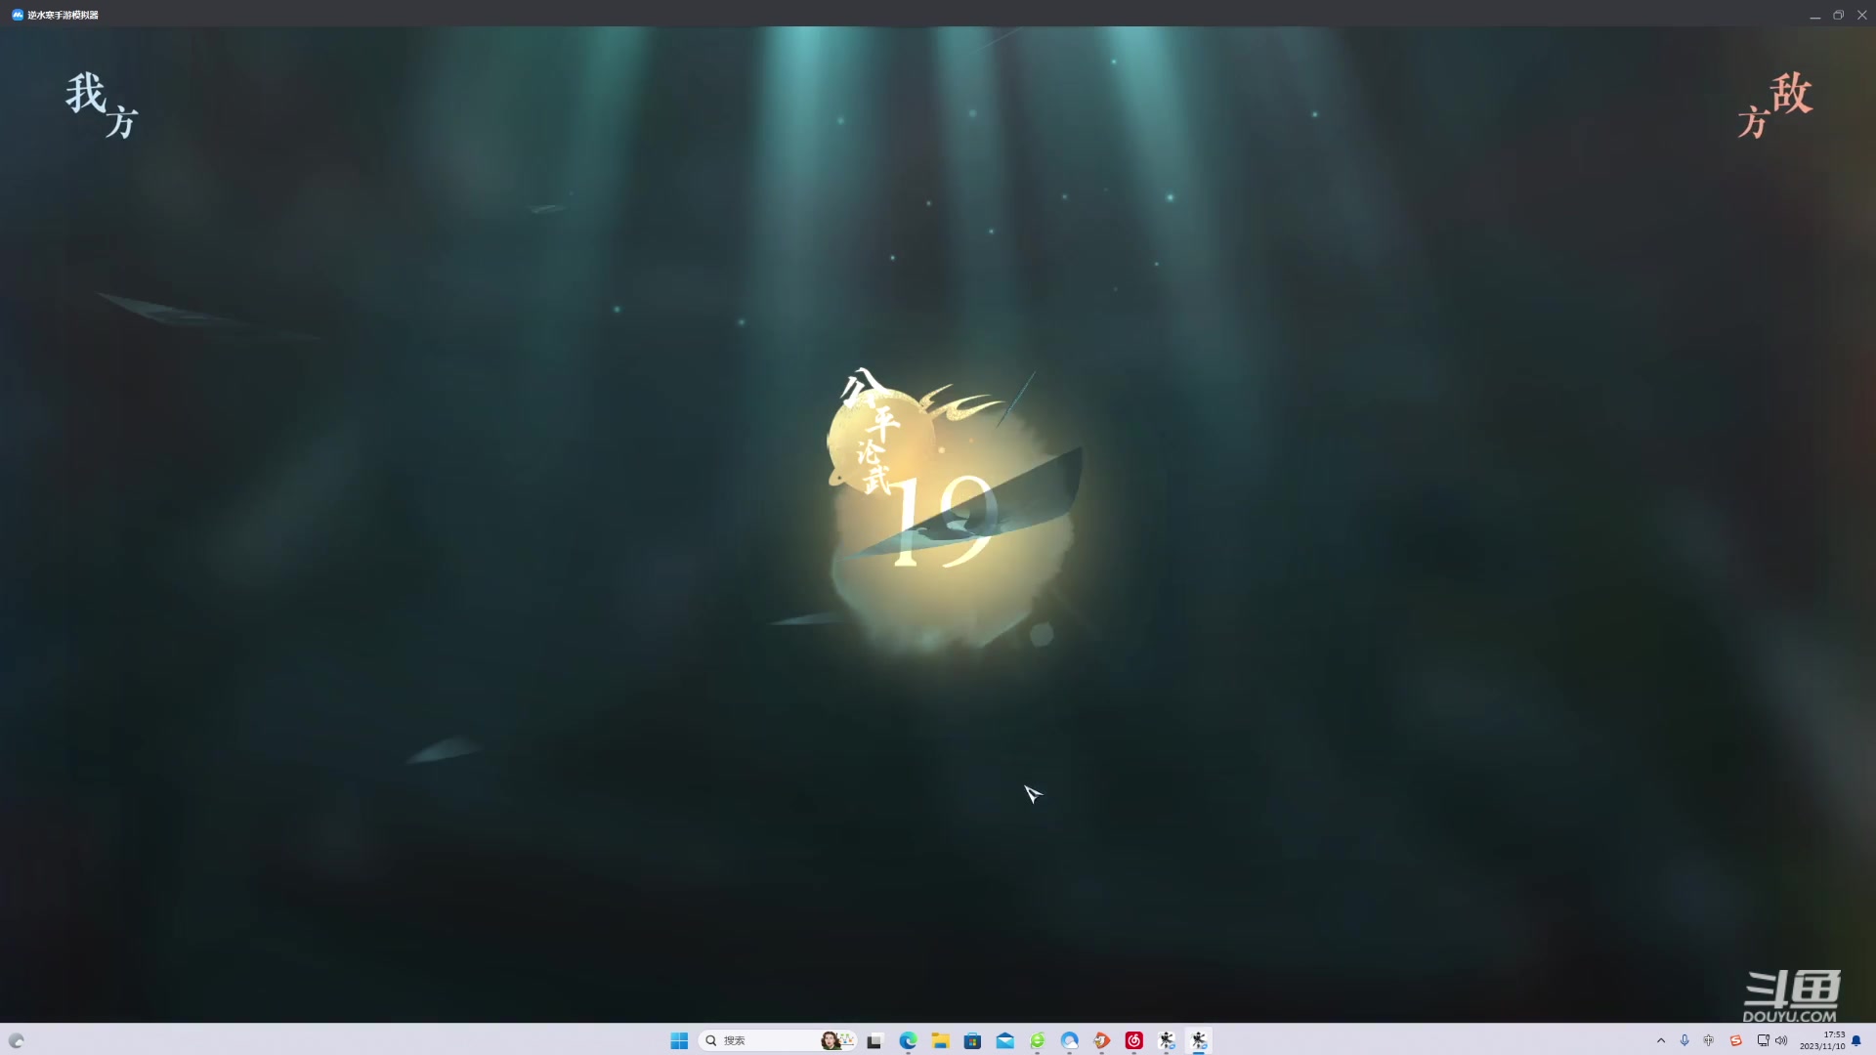Click the emulator app icon in title bar
1876x1055 pixels.
(17, 15)
